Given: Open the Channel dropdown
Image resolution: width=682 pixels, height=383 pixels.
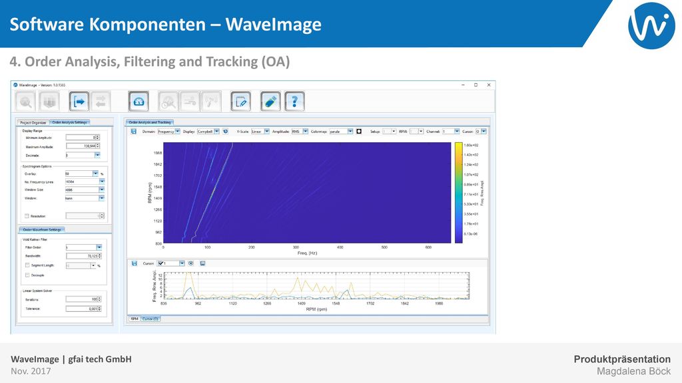Looking at the screenshot, I should click(451, 131).
